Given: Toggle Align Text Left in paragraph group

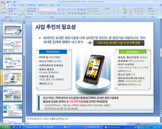Looking at the screenshot, I should point(70,13).
